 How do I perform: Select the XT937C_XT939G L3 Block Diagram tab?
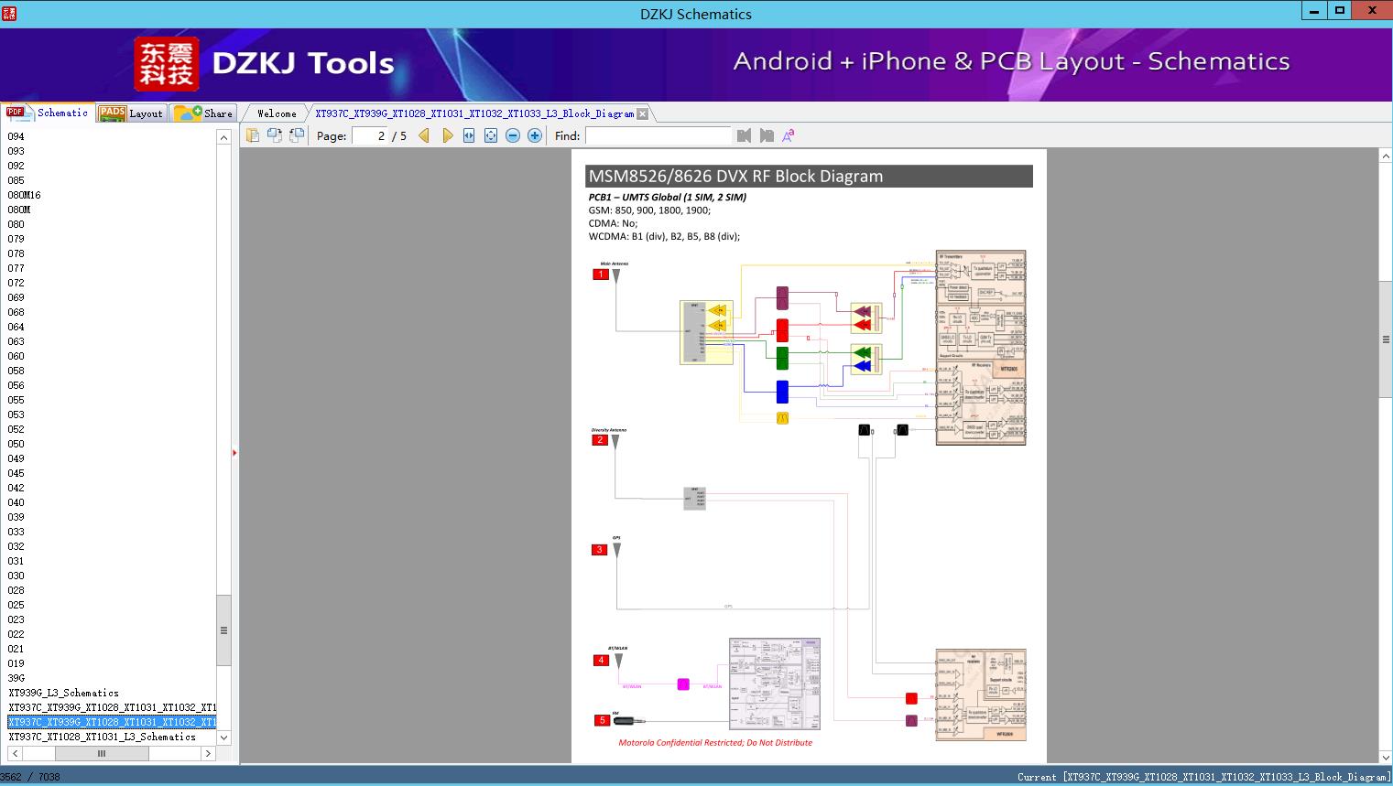(474, 113)
